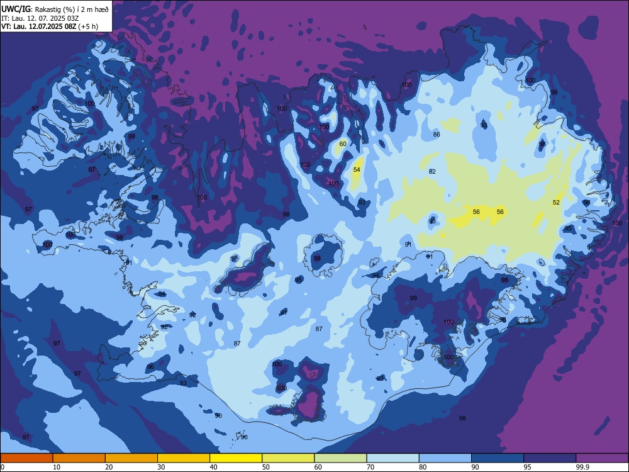
Task: Click the '10' legend scale label
Action: click(x=57, y=467)
